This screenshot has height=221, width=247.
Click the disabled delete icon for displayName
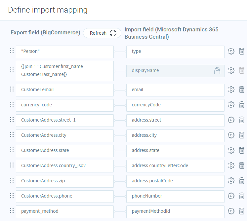(242, 70)
